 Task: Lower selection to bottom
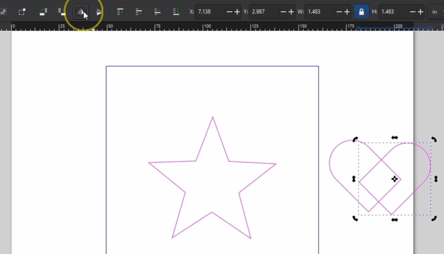pyautogui.click(x=176, y=11)
